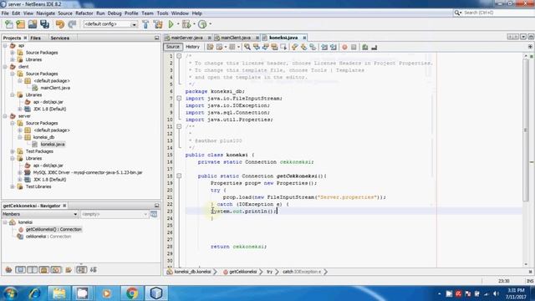Click the Uncomment lines icon

[x=374, y=47]
